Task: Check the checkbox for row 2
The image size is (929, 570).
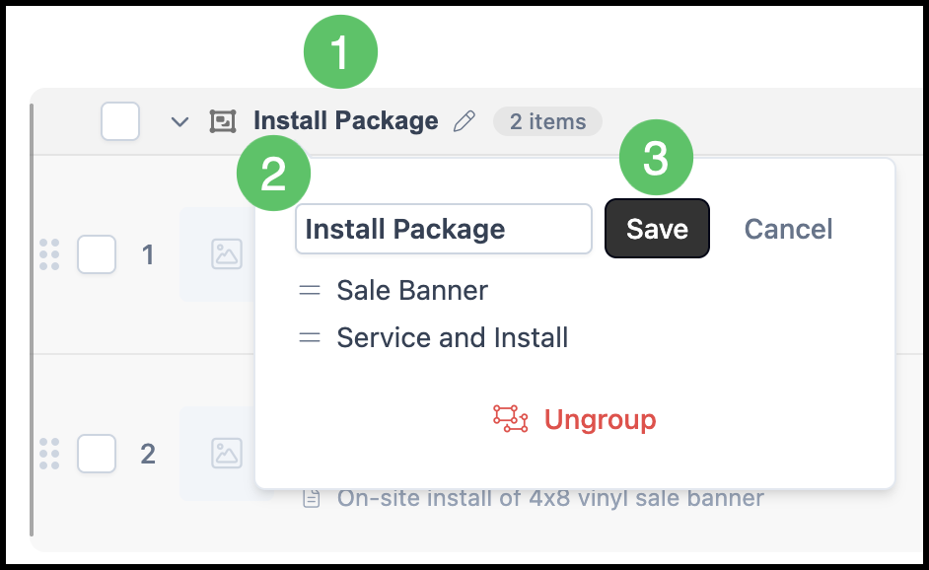Action: point(97,454)
